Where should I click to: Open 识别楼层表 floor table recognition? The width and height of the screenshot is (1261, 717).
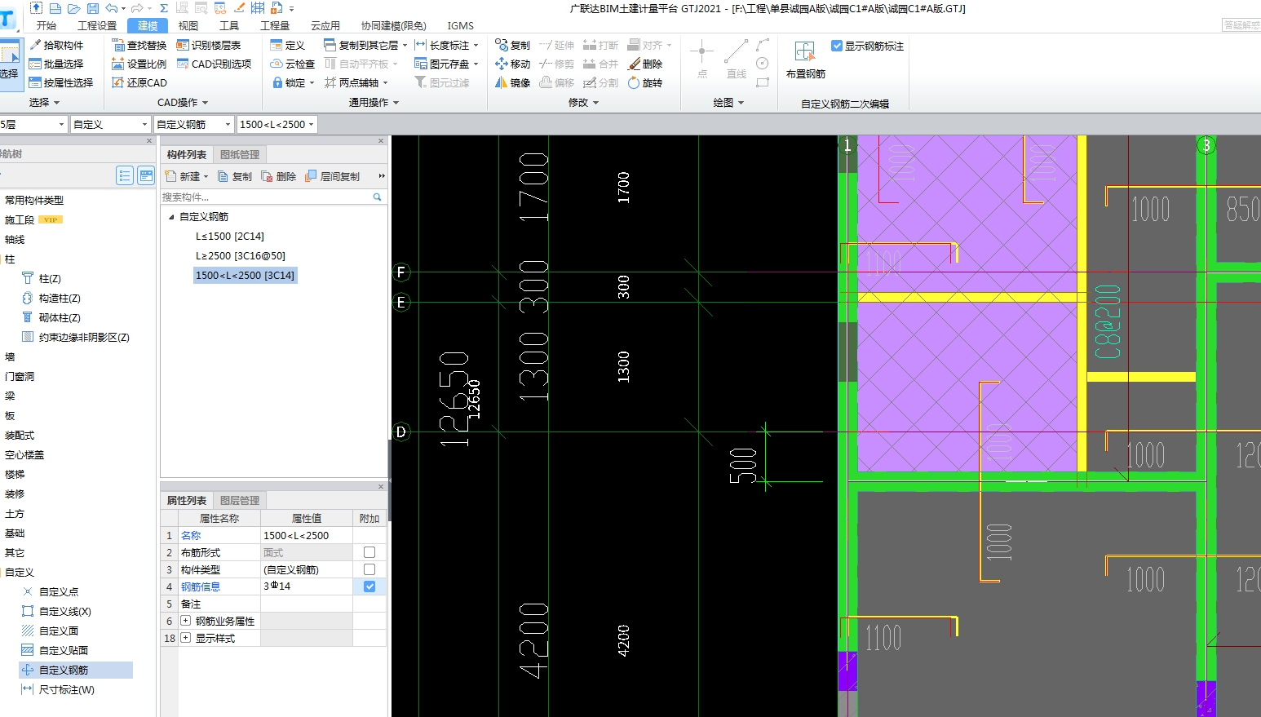coord(209,46)
